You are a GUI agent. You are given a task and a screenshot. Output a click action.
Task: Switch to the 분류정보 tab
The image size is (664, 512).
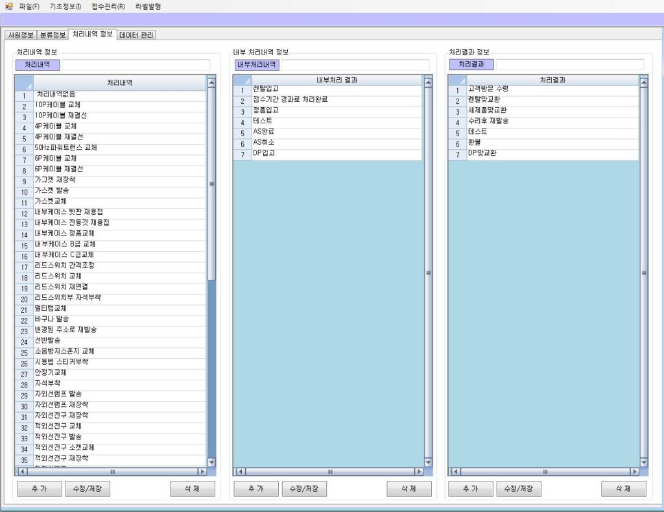[53, 35]
